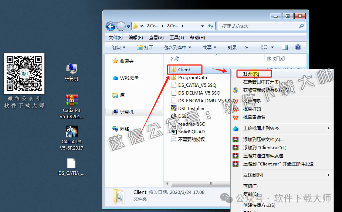Open the 查看(V) menu

[x=156, y=38]
